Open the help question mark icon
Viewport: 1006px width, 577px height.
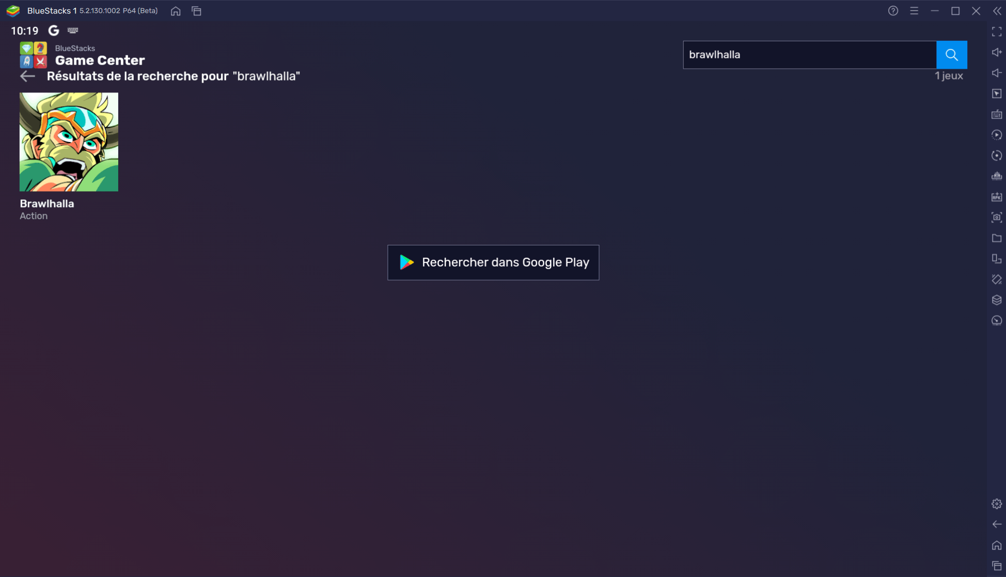coord(893,11)
